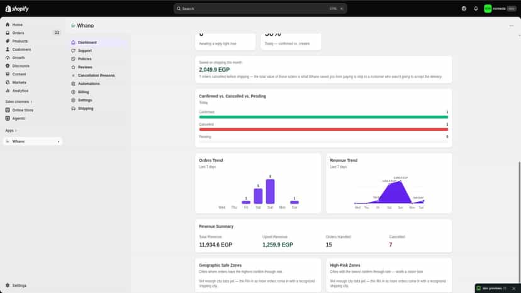
Task: Open Whano app Settings page
Action: click(85, 101)
